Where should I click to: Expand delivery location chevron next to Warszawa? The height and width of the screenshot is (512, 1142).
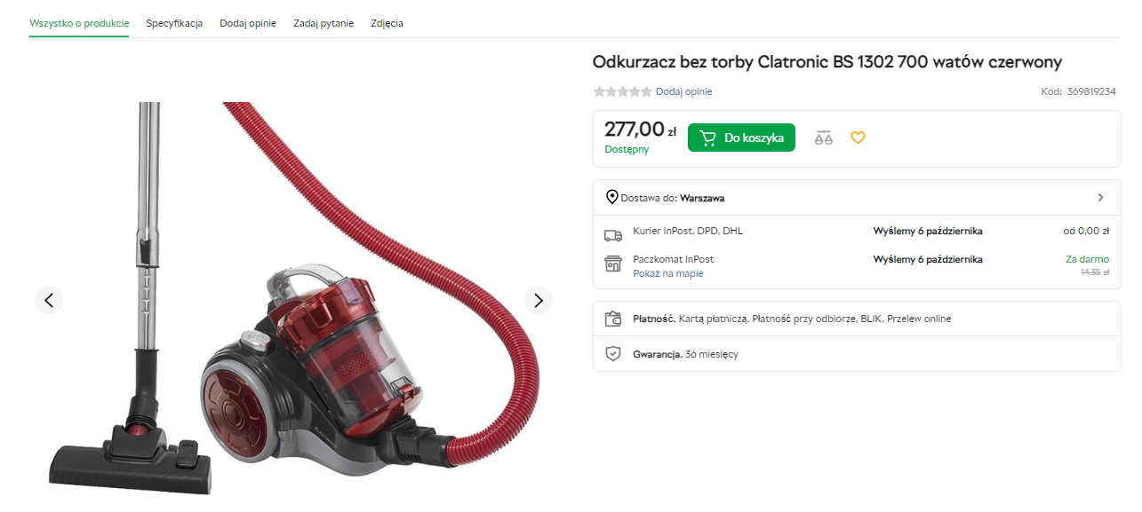tap(1100, 197)
